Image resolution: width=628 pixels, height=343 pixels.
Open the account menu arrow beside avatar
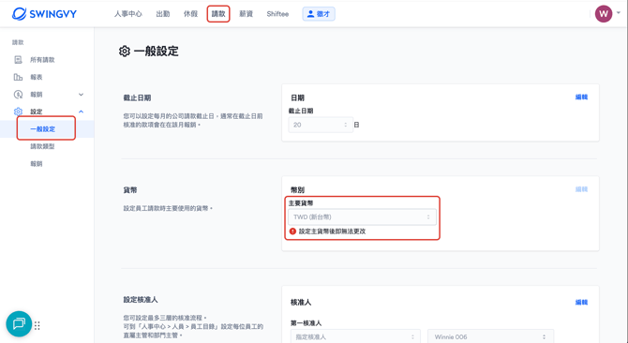pyautogui.click(x=619, y=13)
